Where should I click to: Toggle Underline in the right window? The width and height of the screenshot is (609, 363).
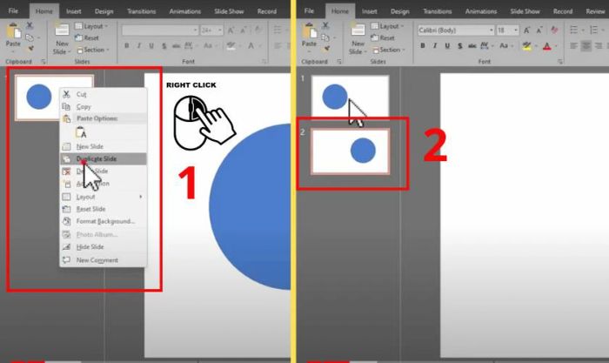click(x=447, y=46)
